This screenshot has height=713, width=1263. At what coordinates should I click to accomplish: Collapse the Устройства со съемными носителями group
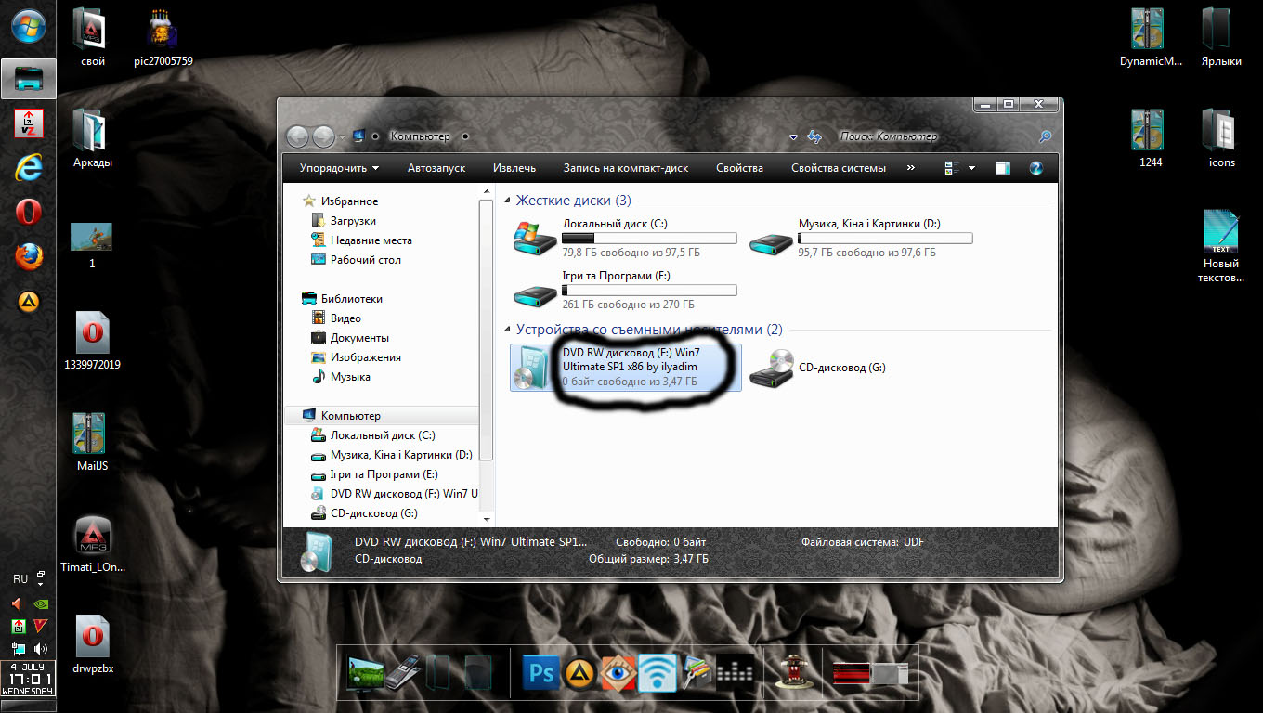pyautogui.click(x=507, y=330)
